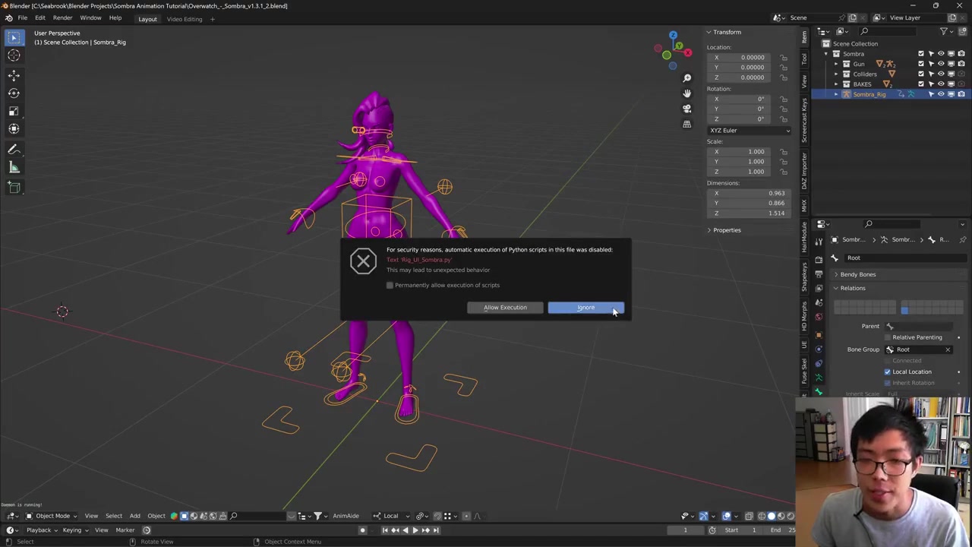Select the Rotate tool in toolbar
Screen dimensions: 972x547
pos(14,93)
